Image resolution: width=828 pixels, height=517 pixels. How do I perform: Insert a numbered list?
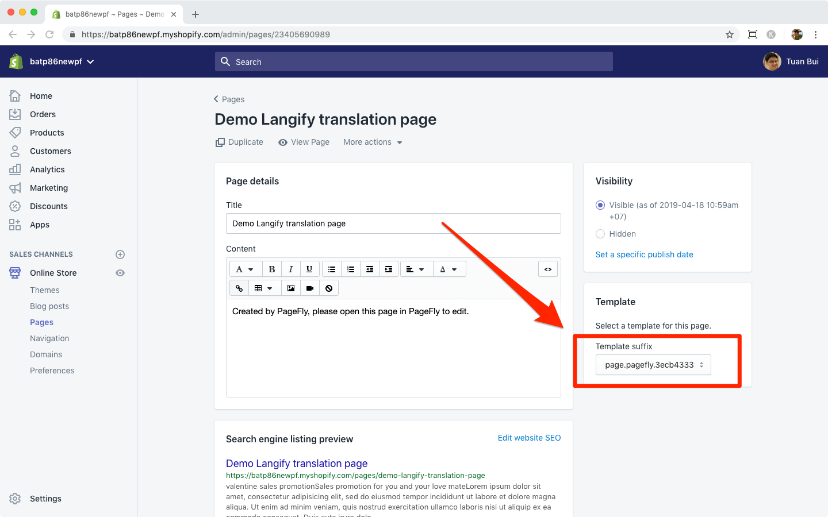351,269
